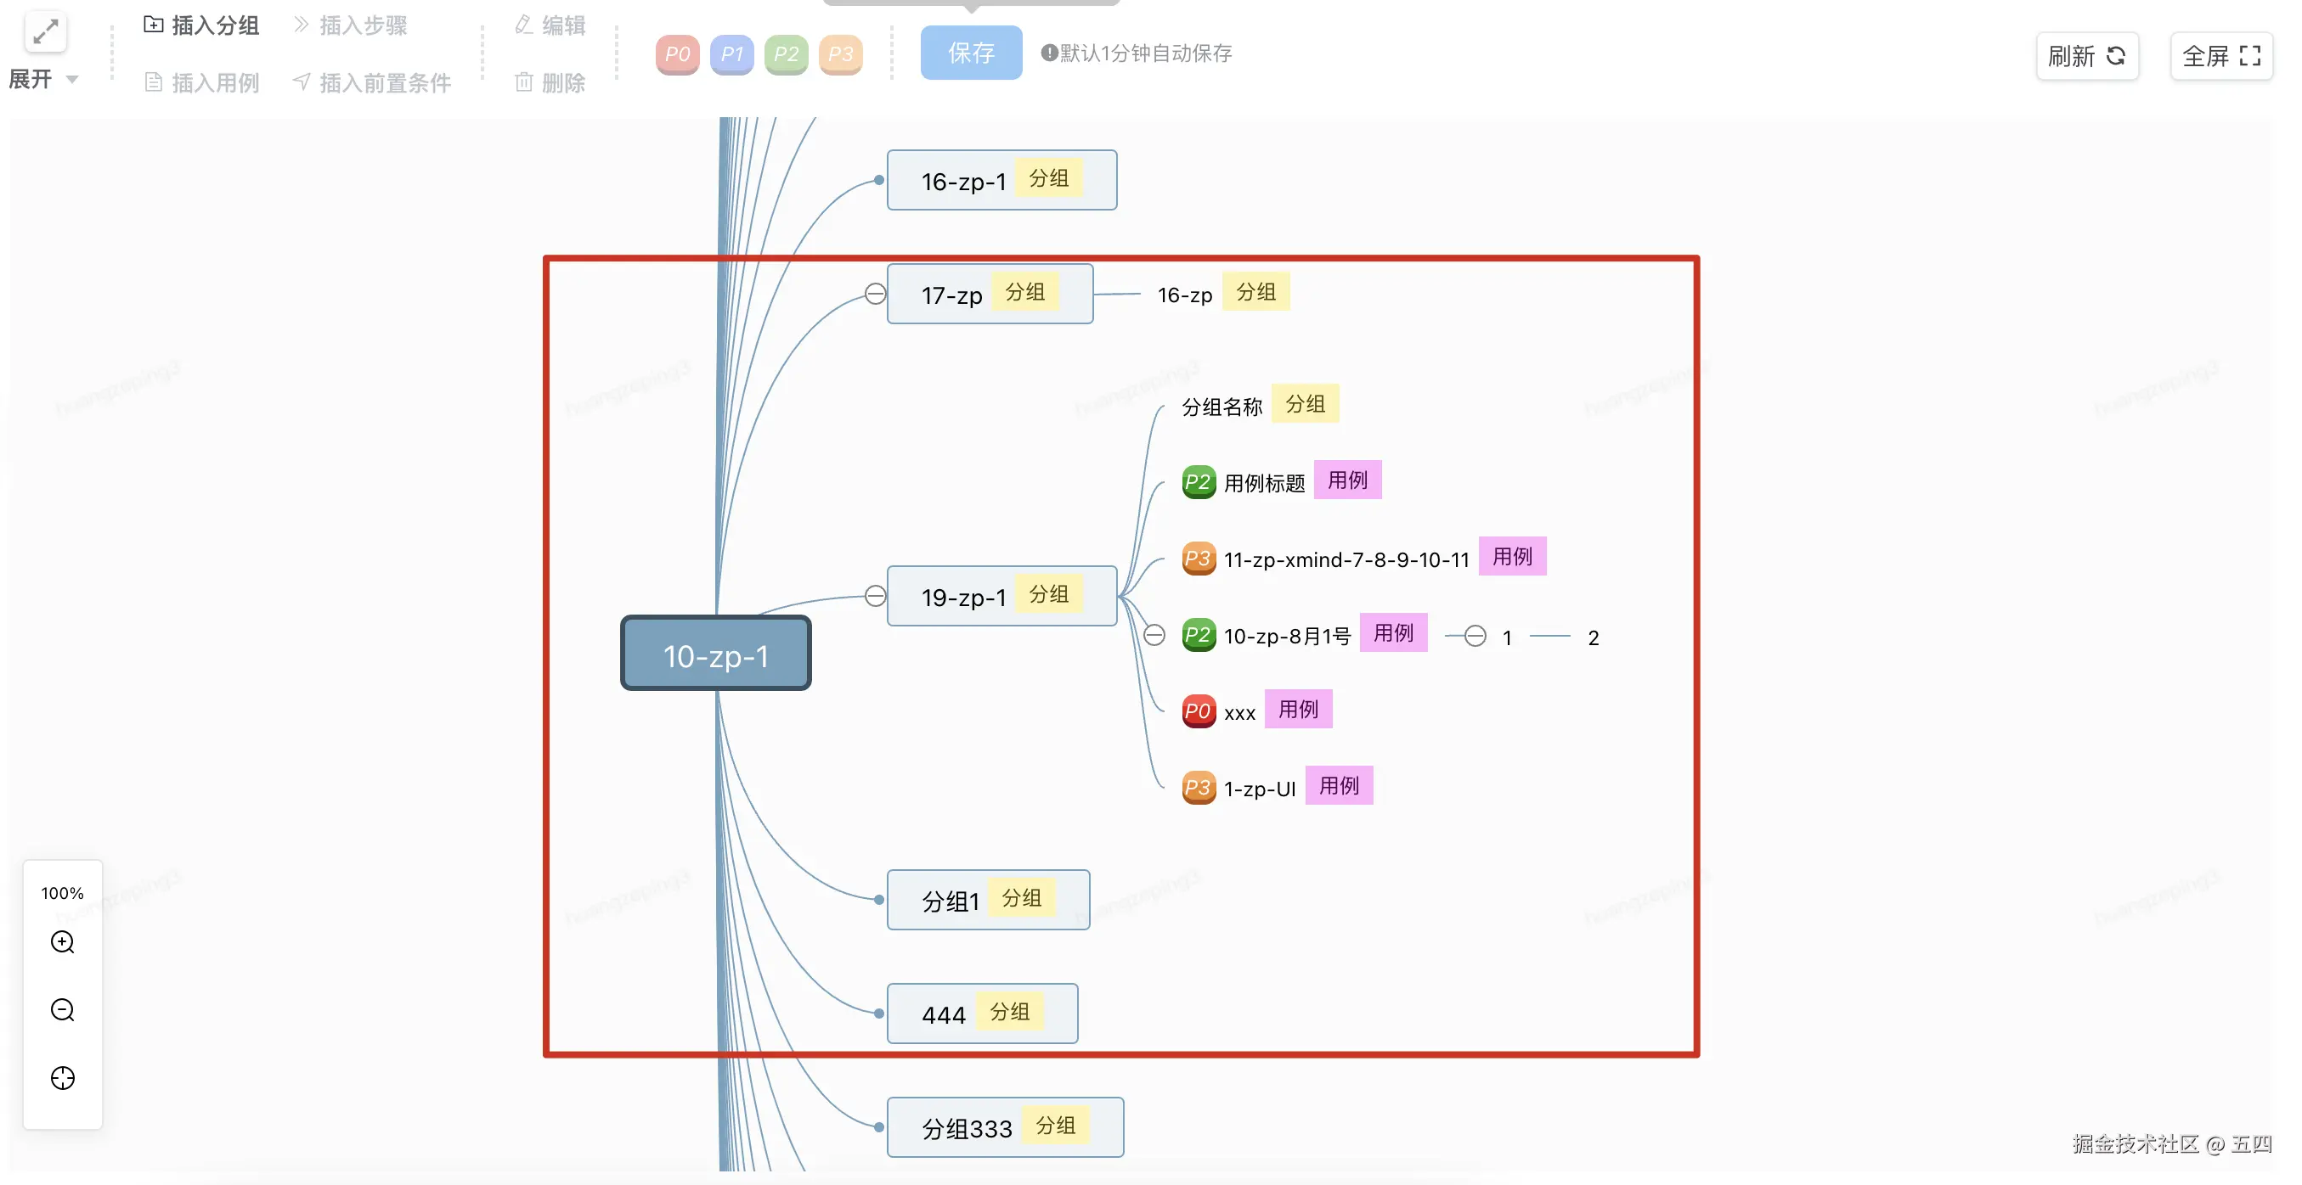Select the P3 priority badge in toolbar

click(840, 53)
